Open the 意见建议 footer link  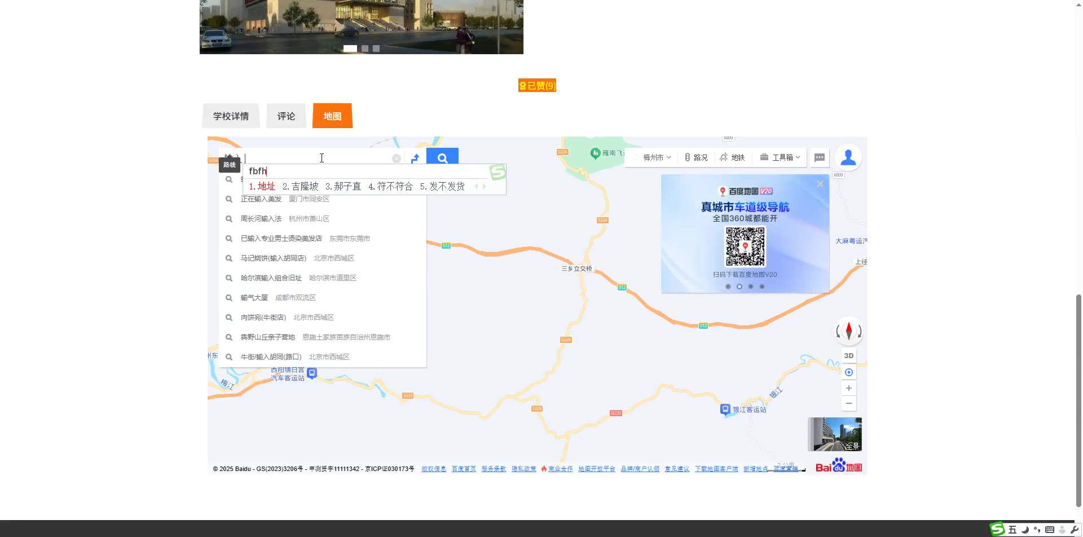(x=677, y=469)
